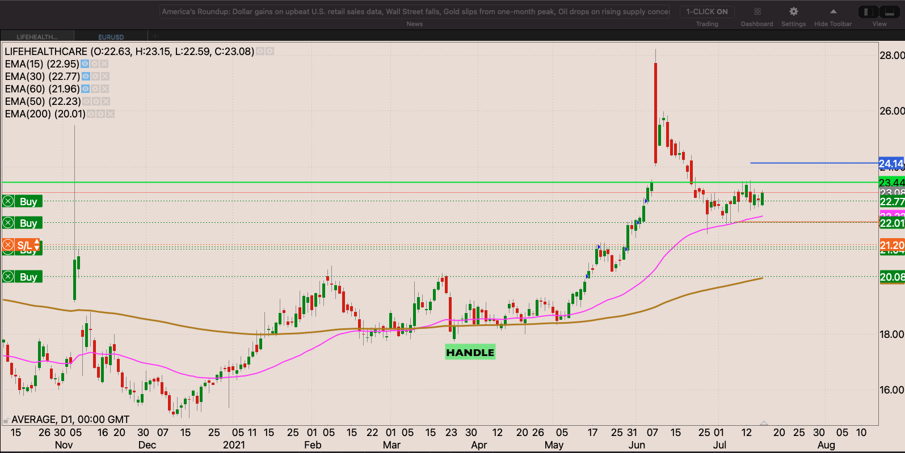This screenshot has width=905, height=453.
Task: Toggle the 1-CLICK ON trading button
Action: (x=706, y=12)
